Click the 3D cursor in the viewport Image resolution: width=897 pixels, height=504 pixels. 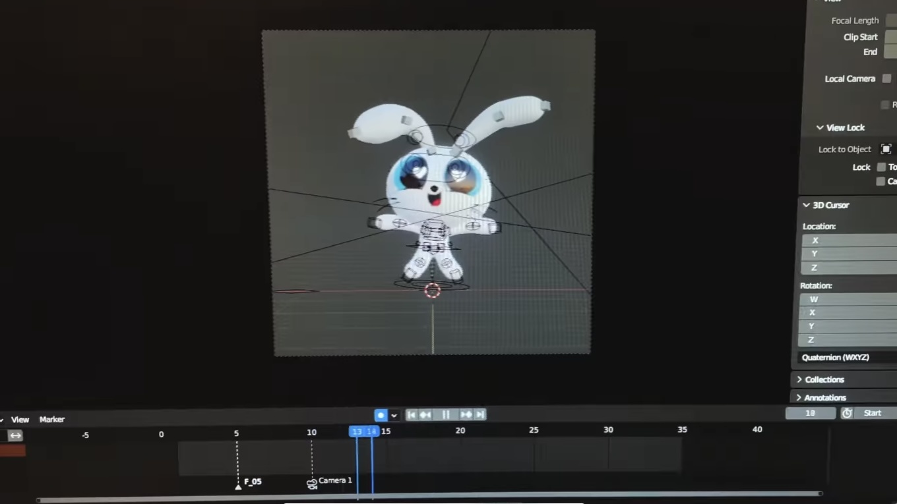tap(432, 290)
